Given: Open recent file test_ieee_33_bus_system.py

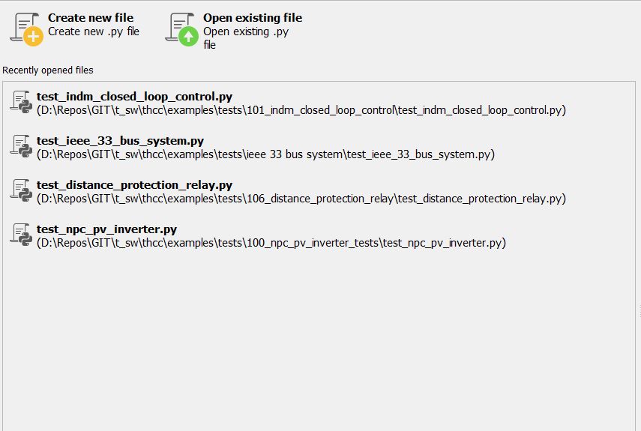Looking at the screenshot, I should pos(120,140).
